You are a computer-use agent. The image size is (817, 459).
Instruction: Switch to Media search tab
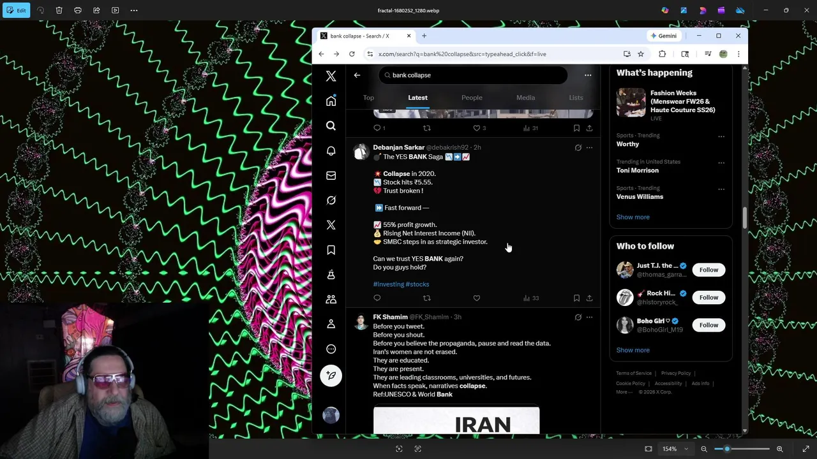pyautogui.click(x=525, y=98)
